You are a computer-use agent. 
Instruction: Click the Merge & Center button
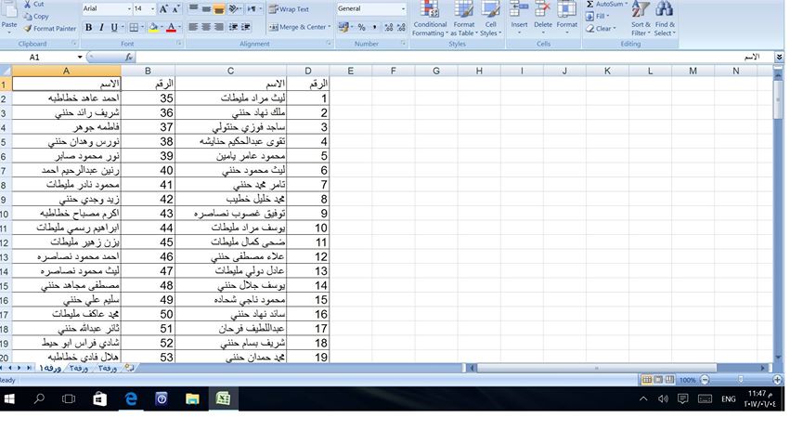(x=298, y=28)
